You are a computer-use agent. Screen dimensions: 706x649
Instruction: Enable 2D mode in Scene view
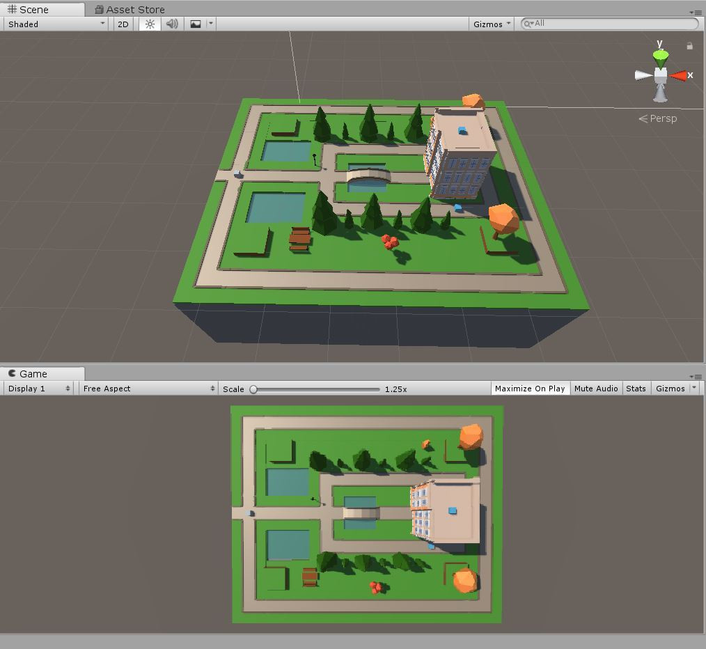click(x=123, y=24)
